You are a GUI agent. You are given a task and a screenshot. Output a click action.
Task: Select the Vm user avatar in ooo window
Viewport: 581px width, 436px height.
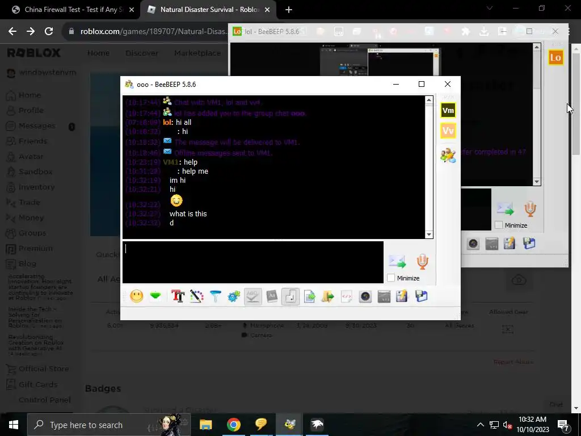click(x=448, y=111)
